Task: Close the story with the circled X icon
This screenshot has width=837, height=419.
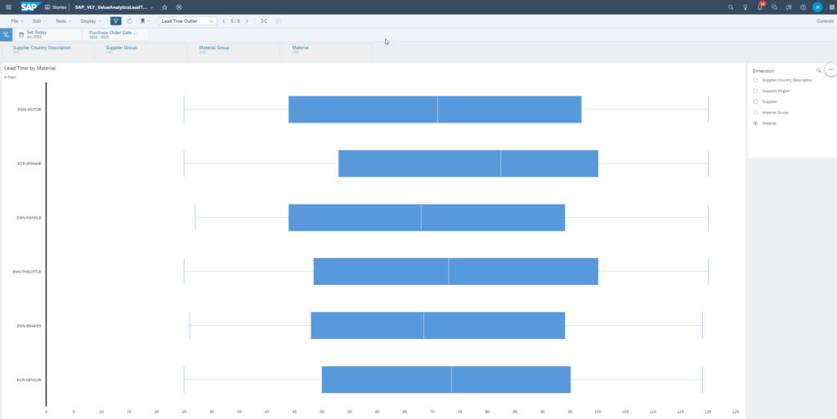Action: (x=179, y=7)
